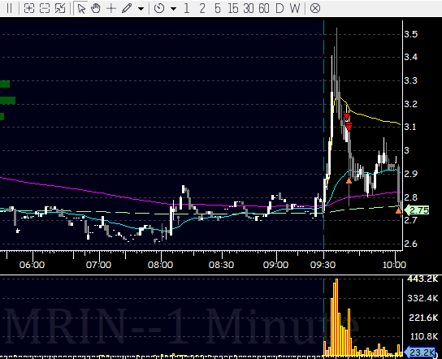Click the 443.2K volume axis label
This screenshot has width=442, height=359.
pyautogui.click(x=422, y=279)
